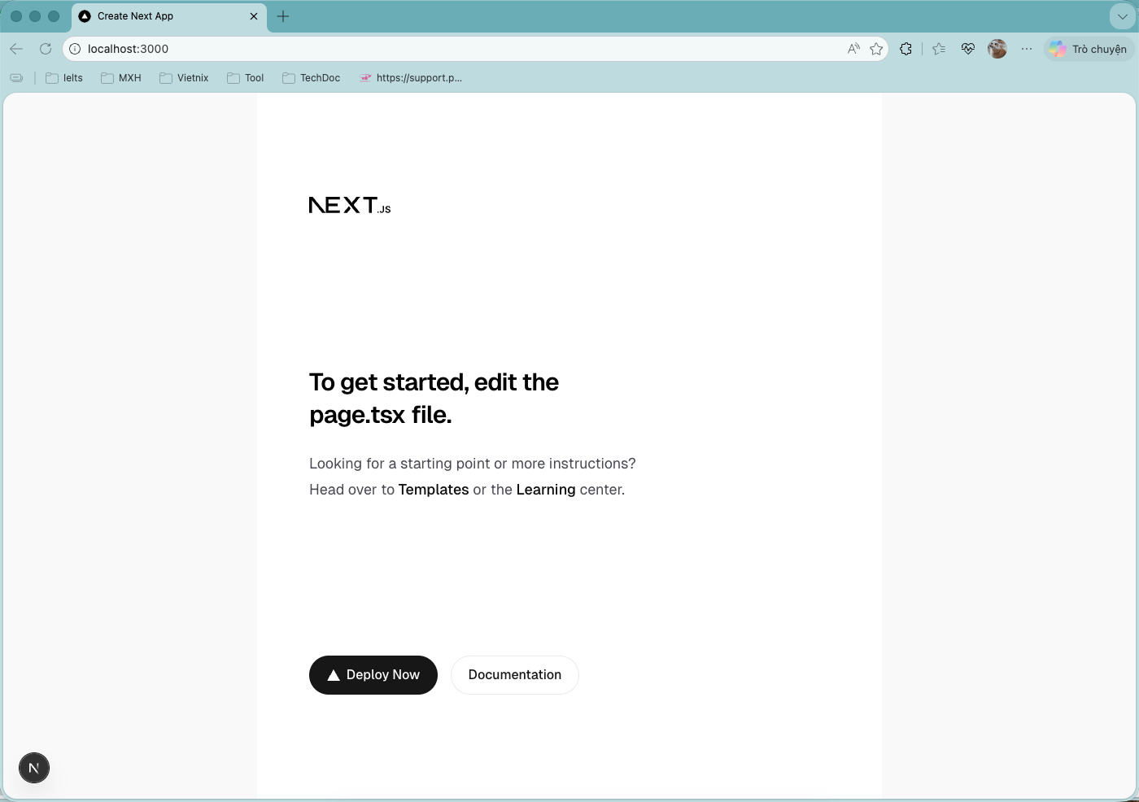Open the Extensions puzzle icon
Viewport: 1139px width, 802px height.
906,49
